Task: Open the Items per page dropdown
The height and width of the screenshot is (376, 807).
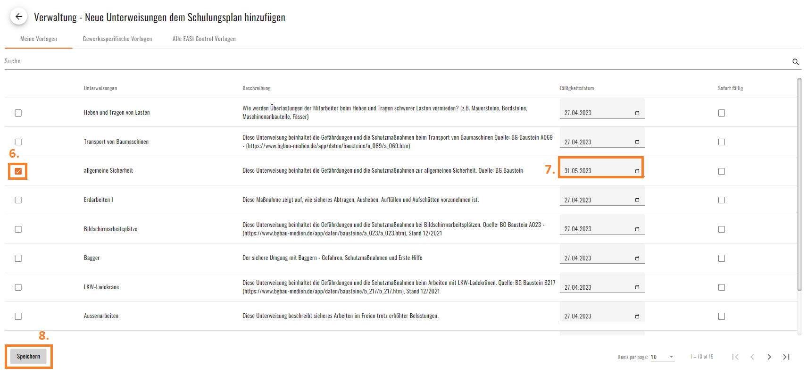Action: pyautogui.click(x=663, y=357)
